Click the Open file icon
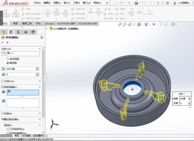The image size is (194, 141). click(122, 3)
